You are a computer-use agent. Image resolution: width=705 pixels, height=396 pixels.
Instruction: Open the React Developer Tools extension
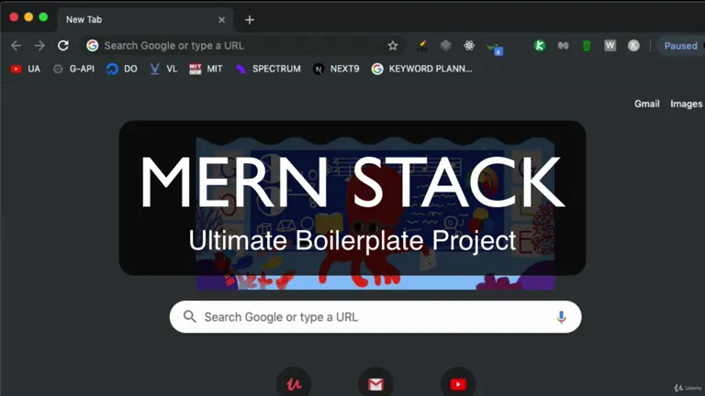469,45
